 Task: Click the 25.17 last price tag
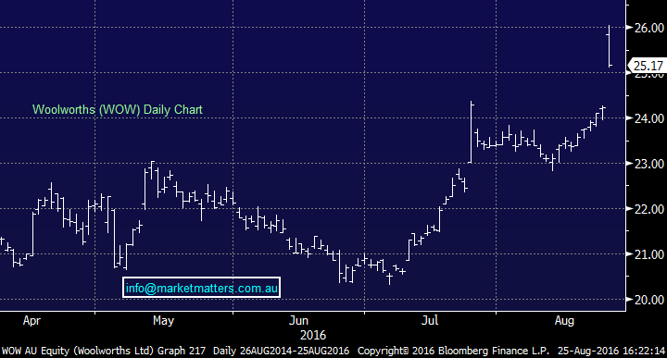click(647, 66)
